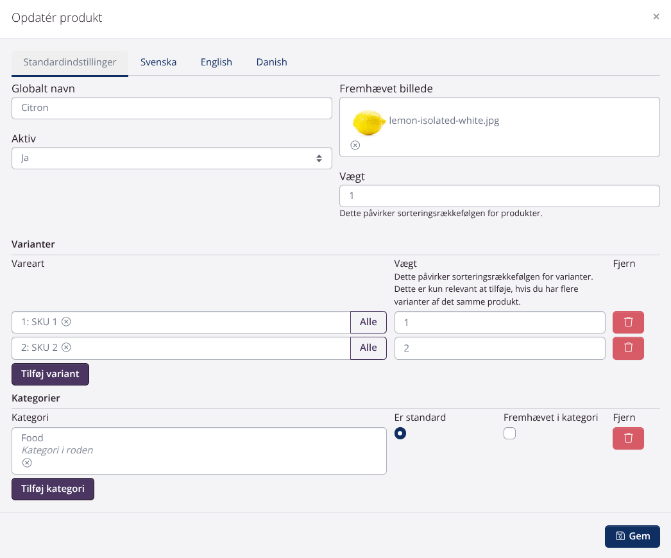This screenshot has height=558, width=671.
Task: Remove the lemon featured image via x icon
Action: 355,146
